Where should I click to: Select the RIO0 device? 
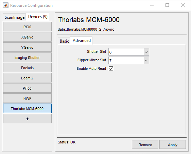tap(27, 27)
